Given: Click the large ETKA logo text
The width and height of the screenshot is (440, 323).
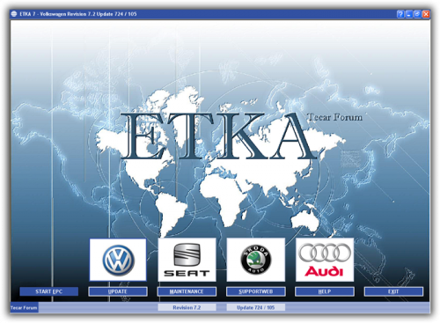Looking at the screenshot, I should (x=217, y=136).
